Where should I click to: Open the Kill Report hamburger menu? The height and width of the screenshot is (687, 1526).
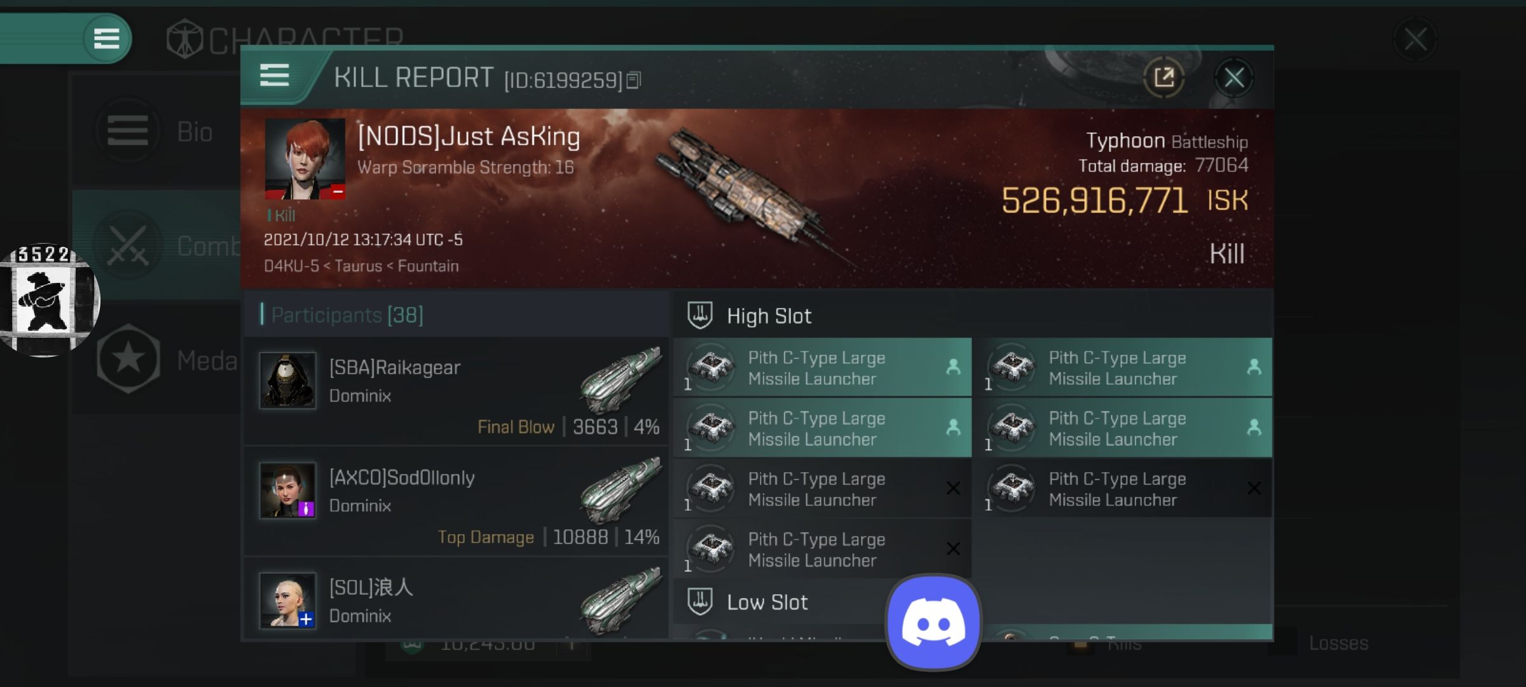(275, 76)
